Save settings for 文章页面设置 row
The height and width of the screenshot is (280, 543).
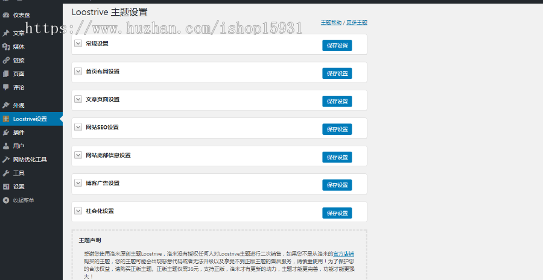pyautogui.click(x=337, y=101)
